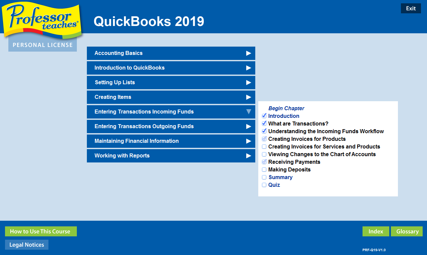Toggle the Introduction checkbox
Viewport: 427px width, 255px height.
264,116
